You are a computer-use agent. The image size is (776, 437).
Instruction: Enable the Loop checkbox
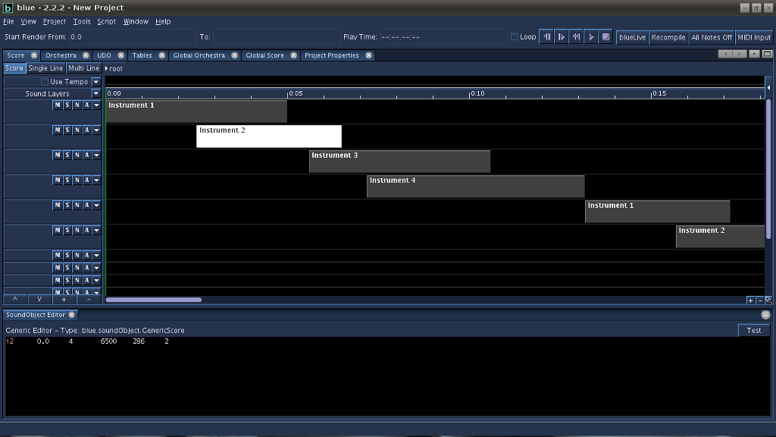[515, 36]
